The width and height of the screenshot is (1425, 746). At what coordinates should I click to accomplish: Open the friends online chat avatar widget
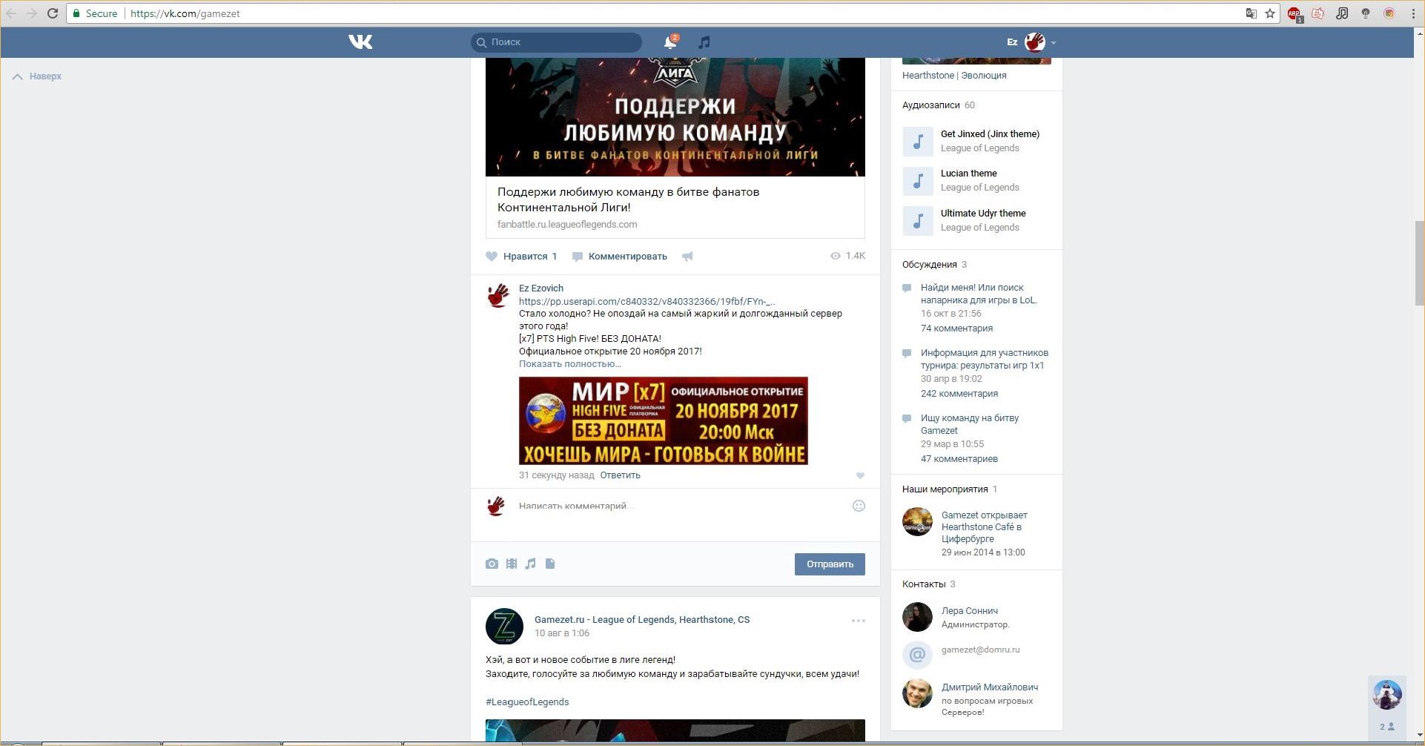coord(1386,695)
